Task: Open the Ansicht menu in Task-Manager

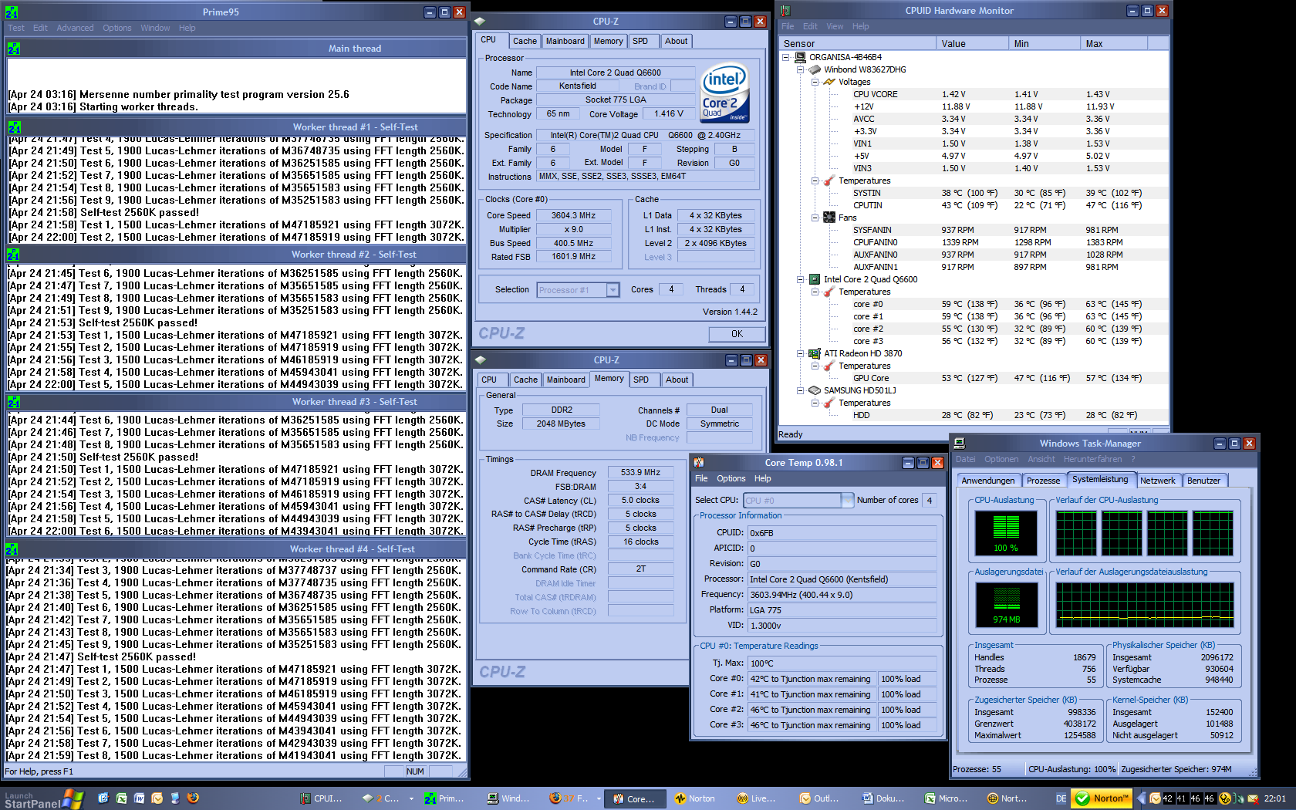Action: click(1041, 459)
